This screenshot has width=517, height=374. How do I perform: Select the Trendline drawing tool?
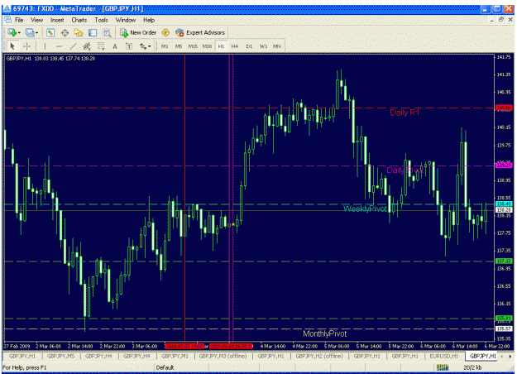coord(73,46)
